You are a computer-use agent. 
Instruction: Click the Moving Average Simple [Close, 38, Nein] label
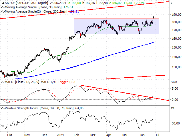(33, 7)
